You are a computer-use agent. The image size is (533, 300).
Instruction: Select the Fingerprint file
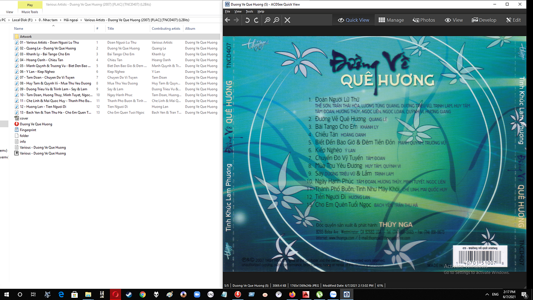pyautogui.click(x=28, y=130)
